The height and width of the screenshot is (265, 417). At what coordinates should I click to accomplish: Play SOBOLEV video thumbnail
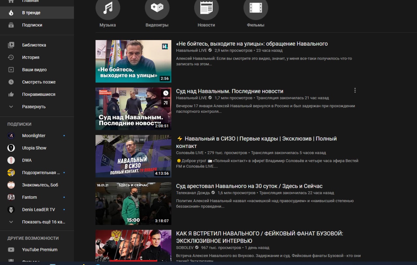(x=133, y=246)
